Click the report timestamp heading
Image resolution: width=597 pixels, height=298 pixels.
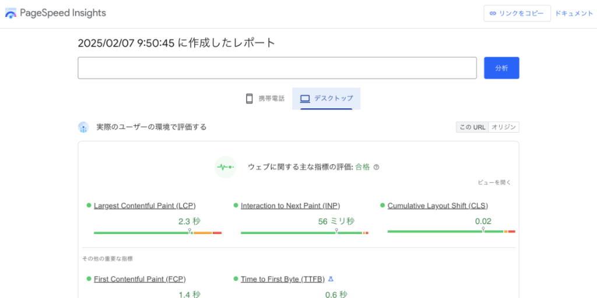[x=176, y=43]
